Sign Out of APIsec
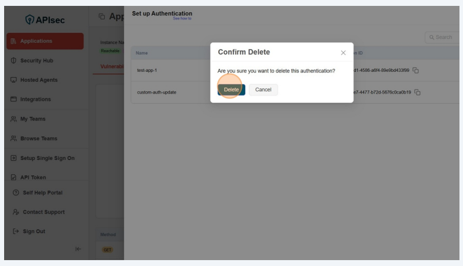 point(34,231)
